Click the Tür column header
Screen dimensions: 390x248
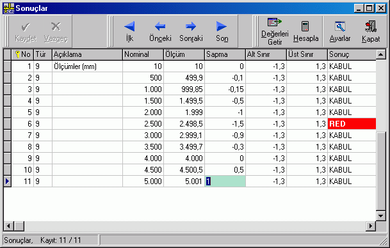(43, 54)
